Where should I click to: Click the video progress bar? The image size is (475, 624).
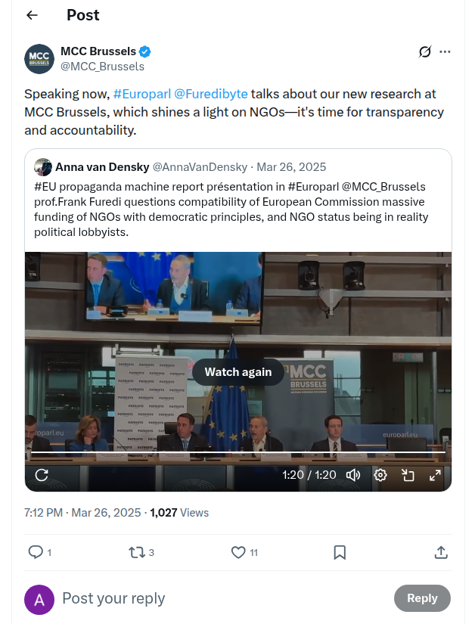237,454
